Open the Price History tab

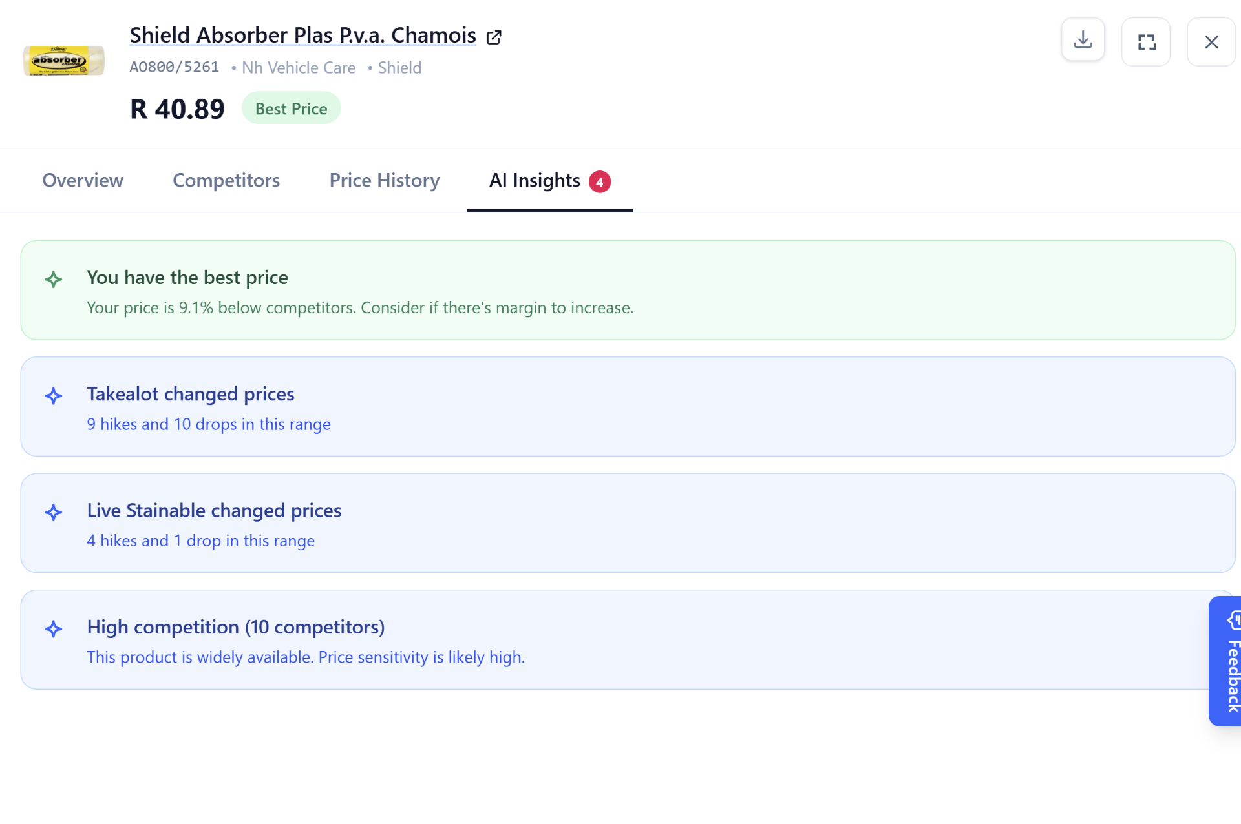click(x=385, y=180)
